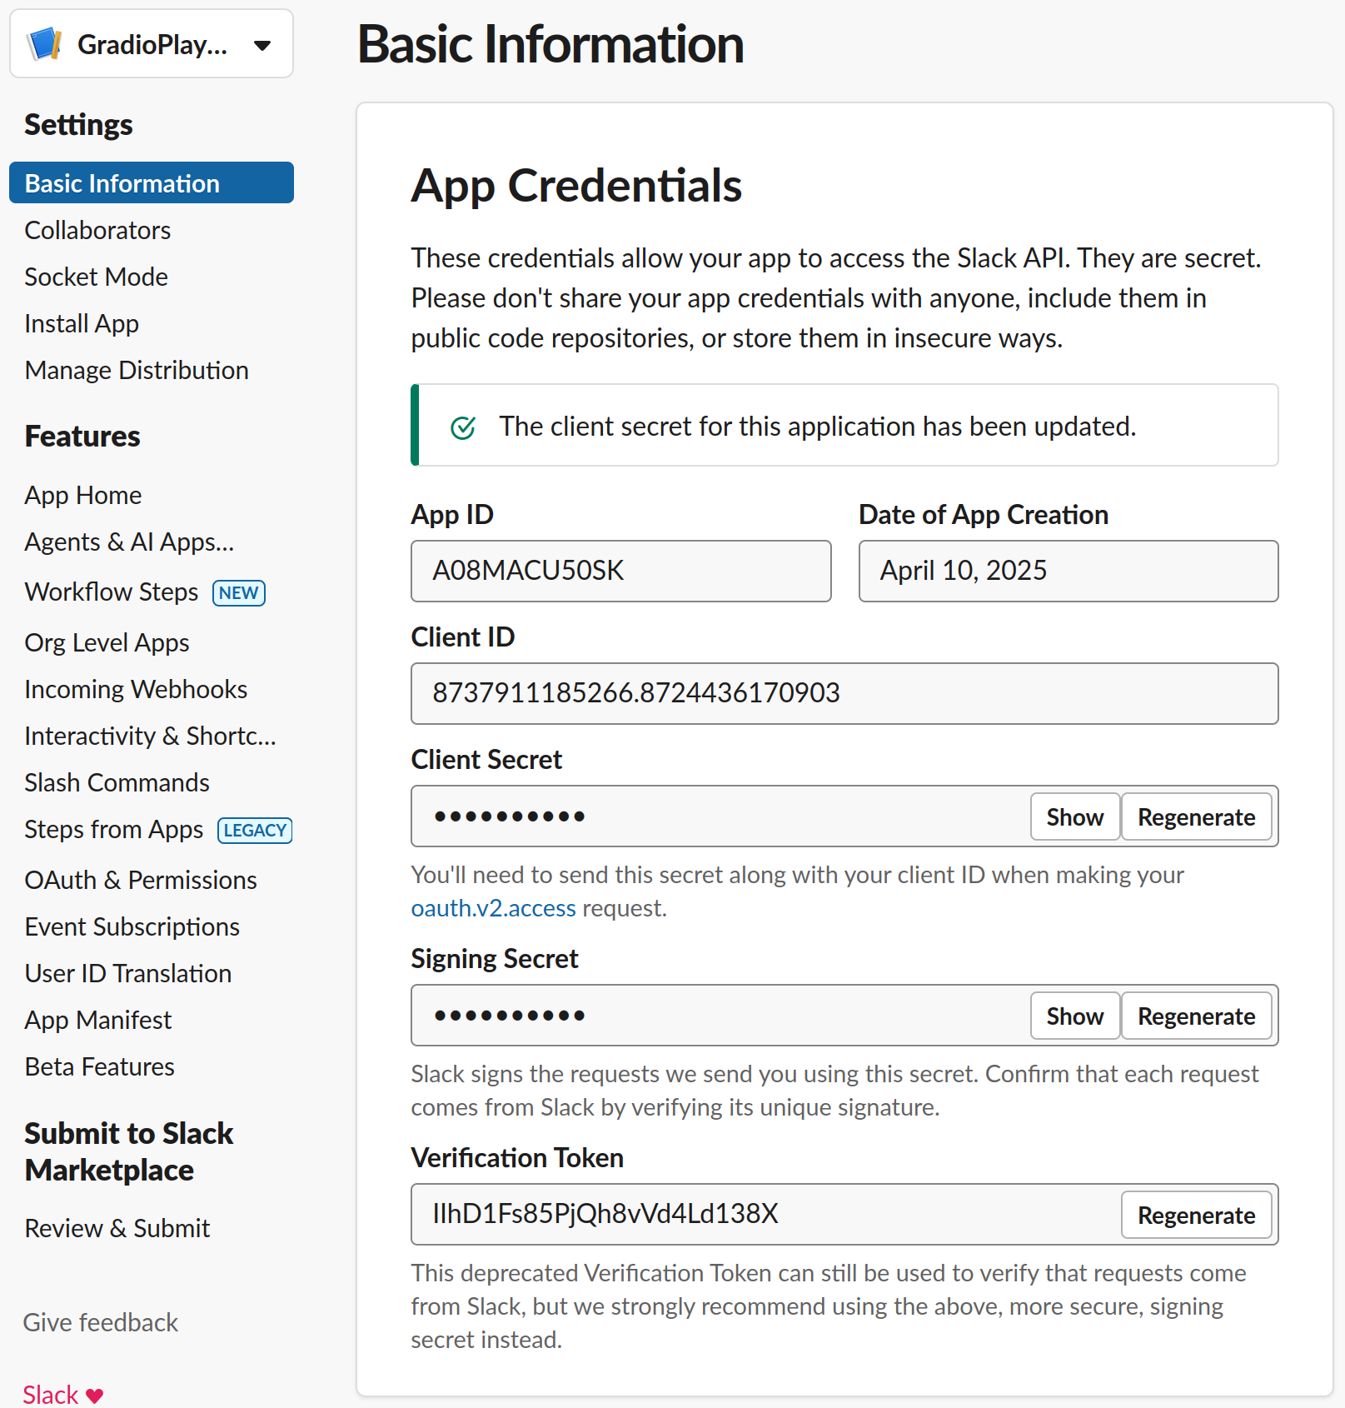This screenshot has width=1345, height=1408.
Task: Open Steps from Apps page
Action: click(x=114, y=829)
